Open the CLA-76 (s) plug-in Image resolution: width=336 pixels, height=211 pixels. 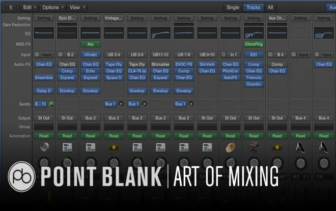137,71
